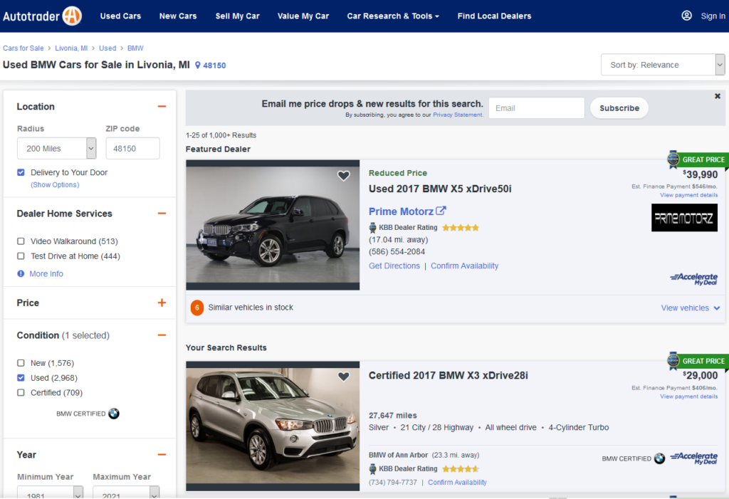Click the Privacy Statement link
This screenshot has height=499, width=729.
coord(458,115)
